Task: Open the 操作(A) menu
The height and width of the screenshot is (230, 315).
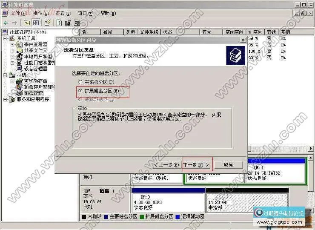Action: (x=41, y=13)
